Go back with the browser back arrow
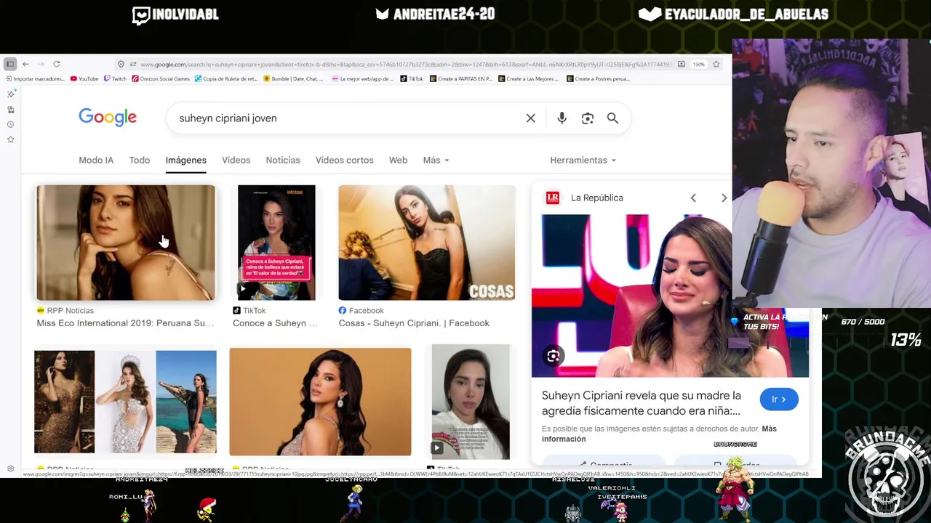Screen dimensions: 931x523 click(25, 64)
